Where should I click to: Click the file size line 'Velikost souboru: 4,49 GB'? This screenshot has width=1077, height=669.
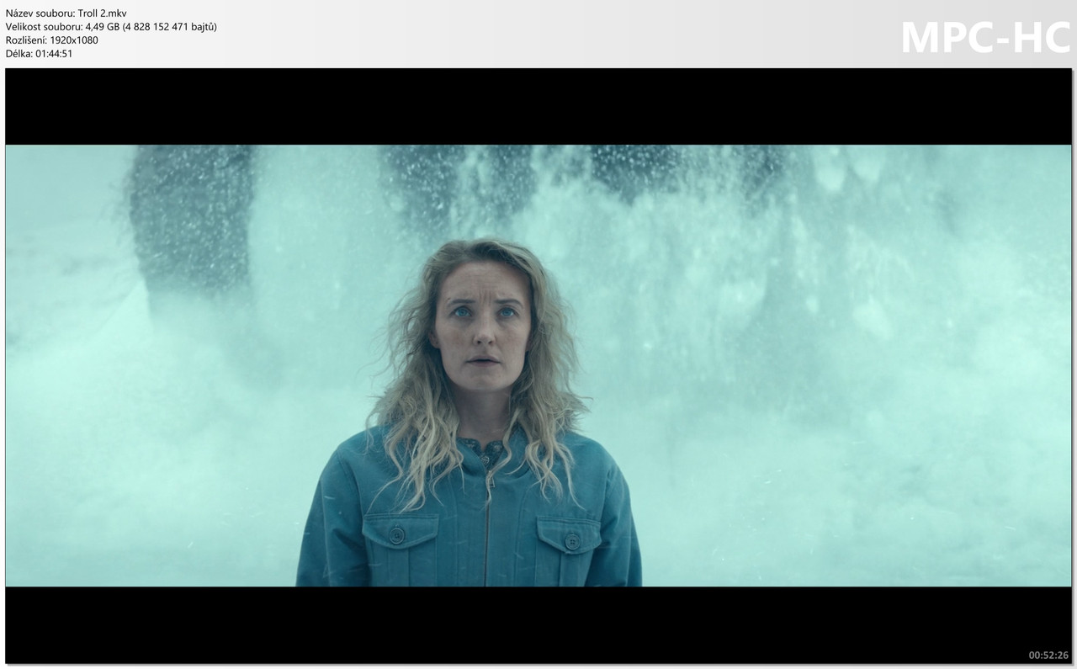(x=111, y=27)
